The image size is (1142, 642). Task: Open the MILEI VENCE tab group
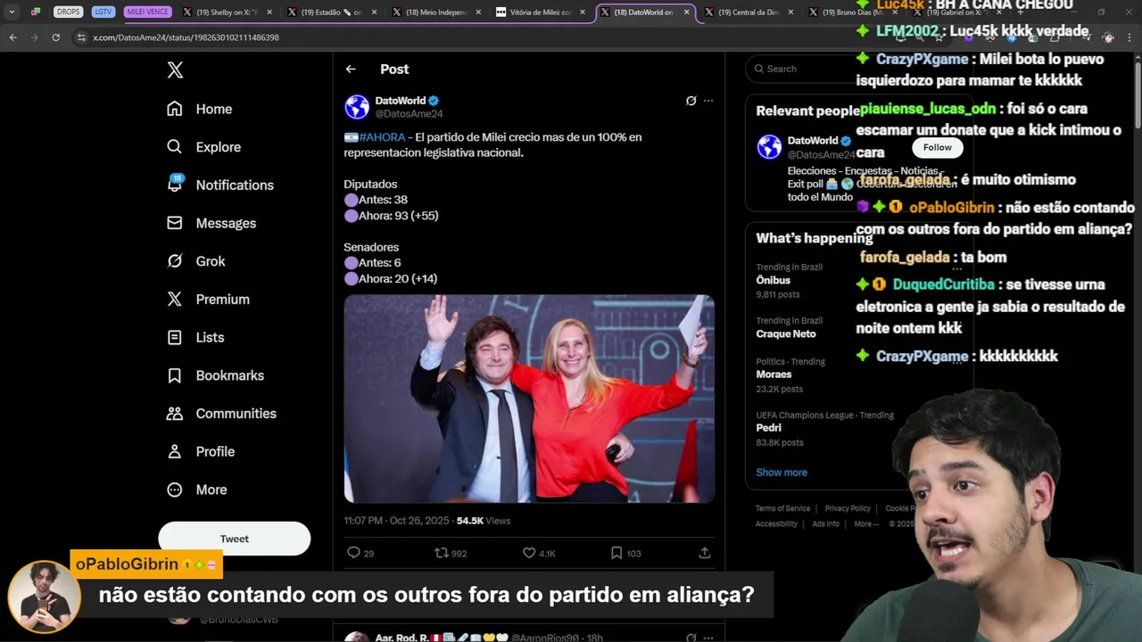(147, 12)
